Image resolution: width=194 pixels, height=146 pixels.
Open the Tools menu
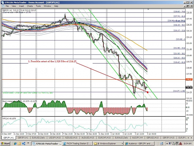click(38, 6)
